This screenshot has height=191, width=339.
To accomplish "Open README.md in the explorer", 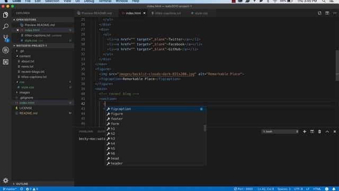I will (28, 113).
